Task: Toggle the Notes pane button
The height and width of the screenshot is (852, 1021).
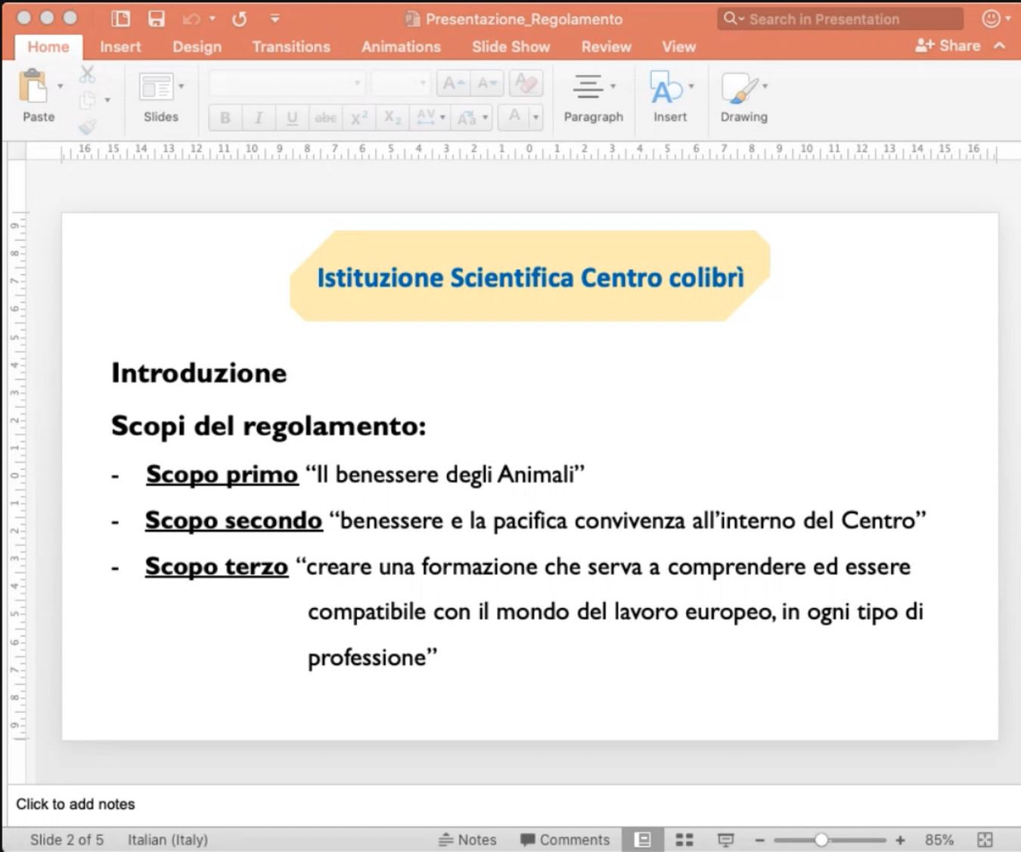Action: (467, 840)
